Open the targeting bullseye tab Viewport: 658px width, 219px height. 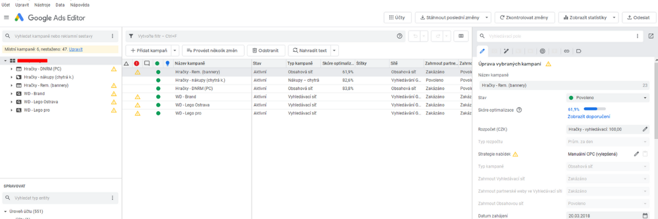(542, 51)
